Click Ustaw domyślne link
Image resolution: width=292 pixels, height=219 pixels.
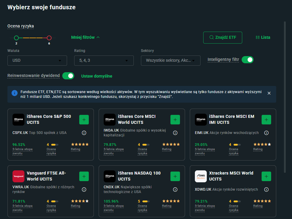pyautogui.click(x=97, y=76)
